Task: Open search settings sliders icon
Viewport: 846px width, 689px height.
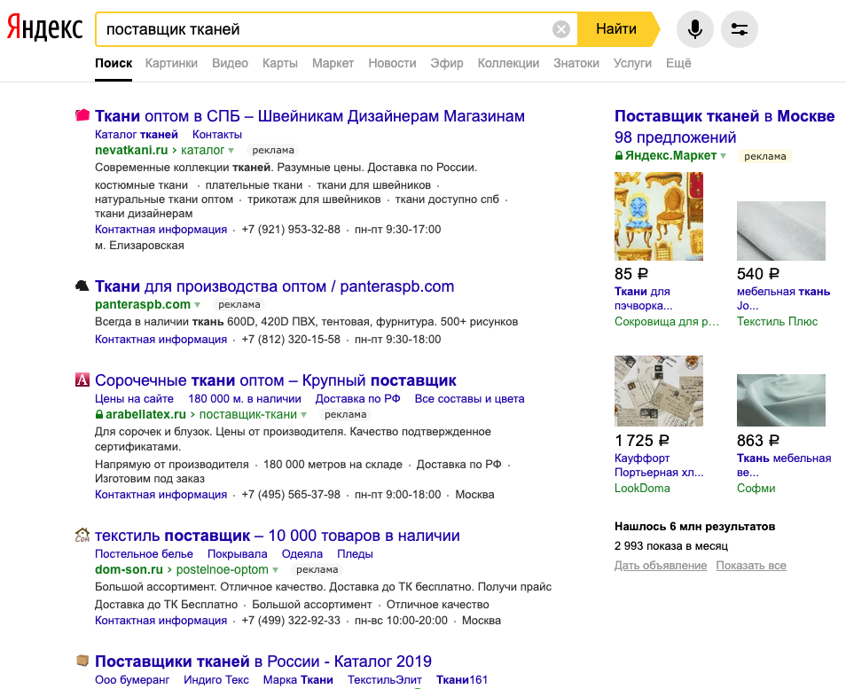Action: 740,29
